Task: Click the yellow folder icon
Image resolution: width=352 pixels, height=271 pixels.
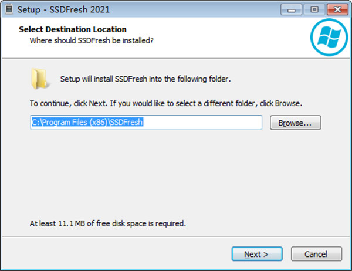Action: tap(40, 78)
